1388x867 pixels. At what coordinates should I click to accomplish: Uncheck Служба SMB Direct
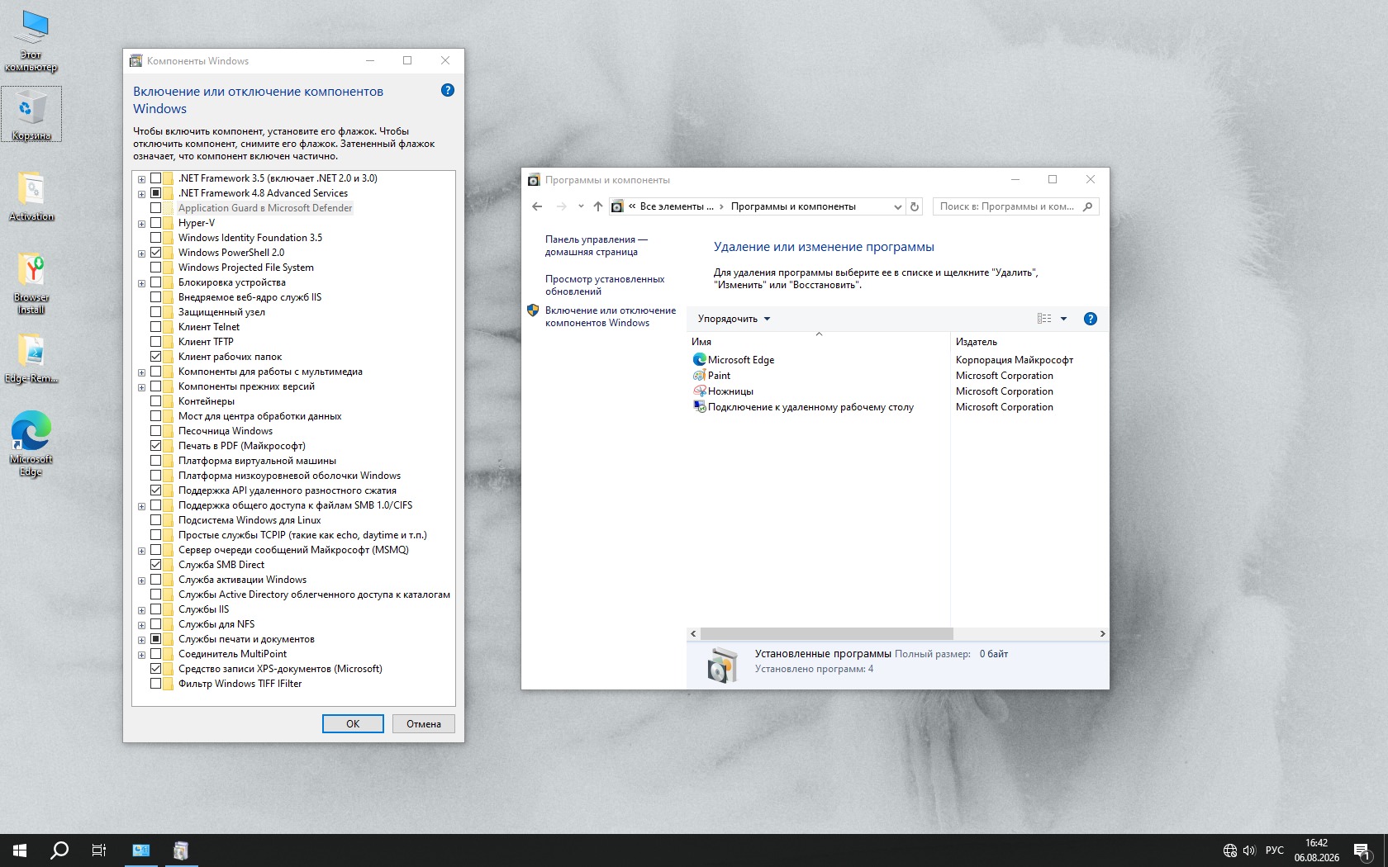(x=156, y=565)
